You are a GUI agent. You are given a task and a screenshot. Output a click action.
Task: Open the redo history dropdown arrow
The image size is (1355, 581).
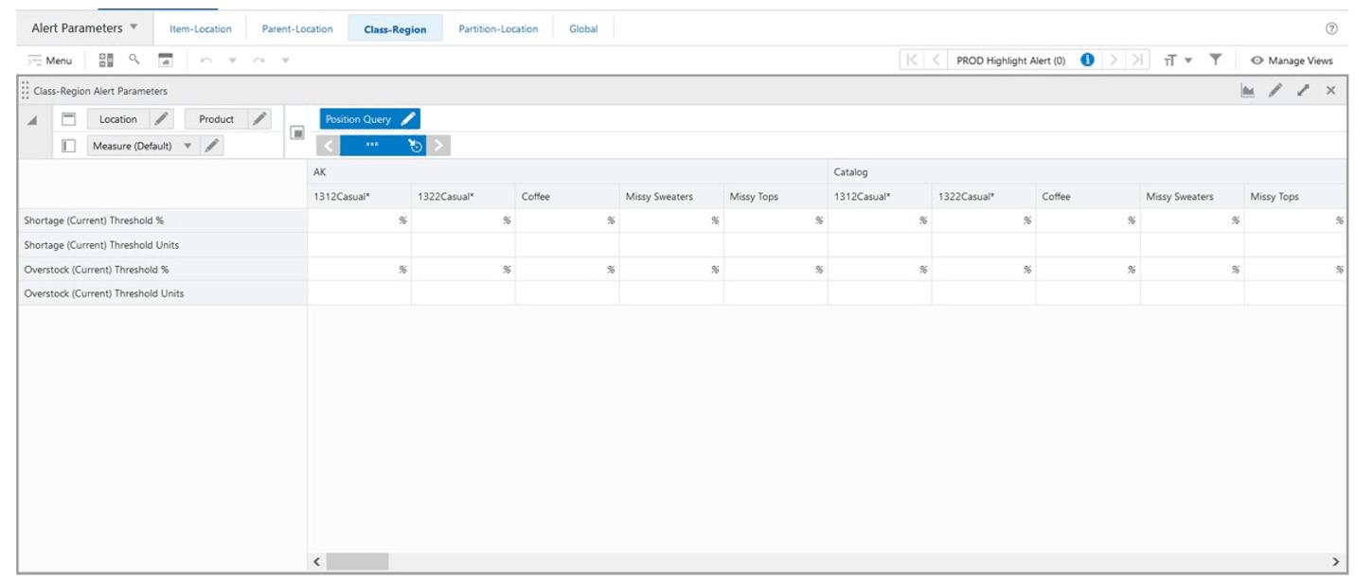click(285, 61)
